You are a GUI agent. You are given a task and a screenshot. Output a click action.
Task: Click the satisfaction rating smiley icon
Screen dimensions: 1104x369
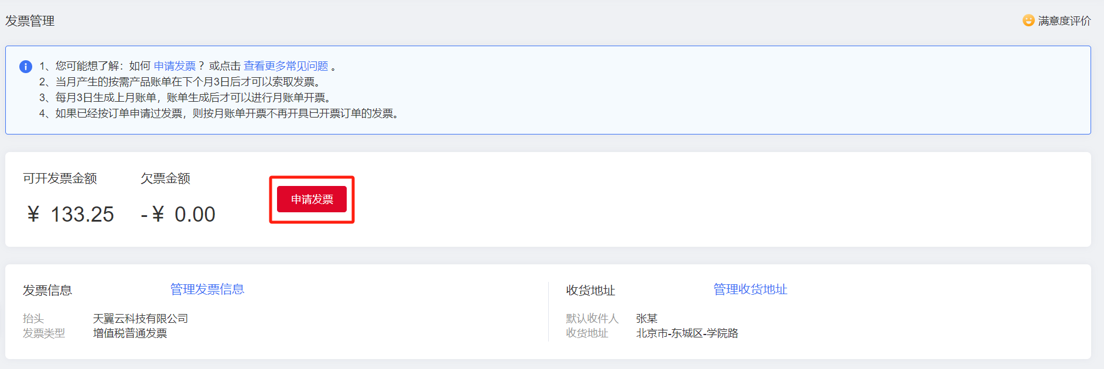click(x=1028, y=20)
